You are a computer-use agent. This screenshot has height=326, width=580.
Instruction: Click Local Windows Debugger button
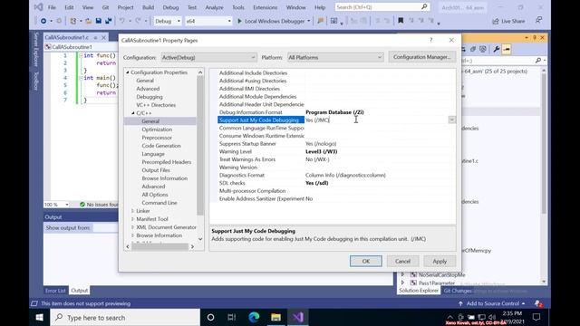274,21
